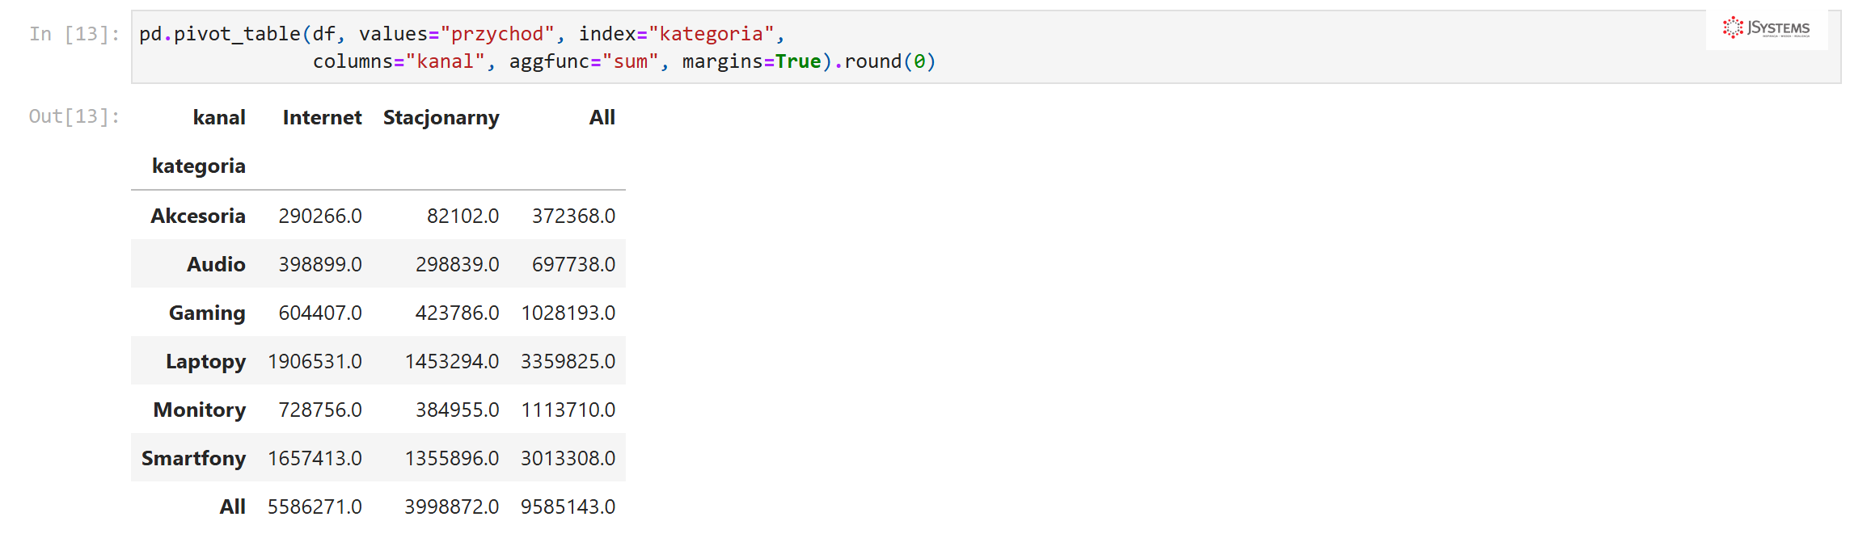Click inside the pivot_table code cell
This screenshot has width=1850, height=559.
(x=986, y=47)
